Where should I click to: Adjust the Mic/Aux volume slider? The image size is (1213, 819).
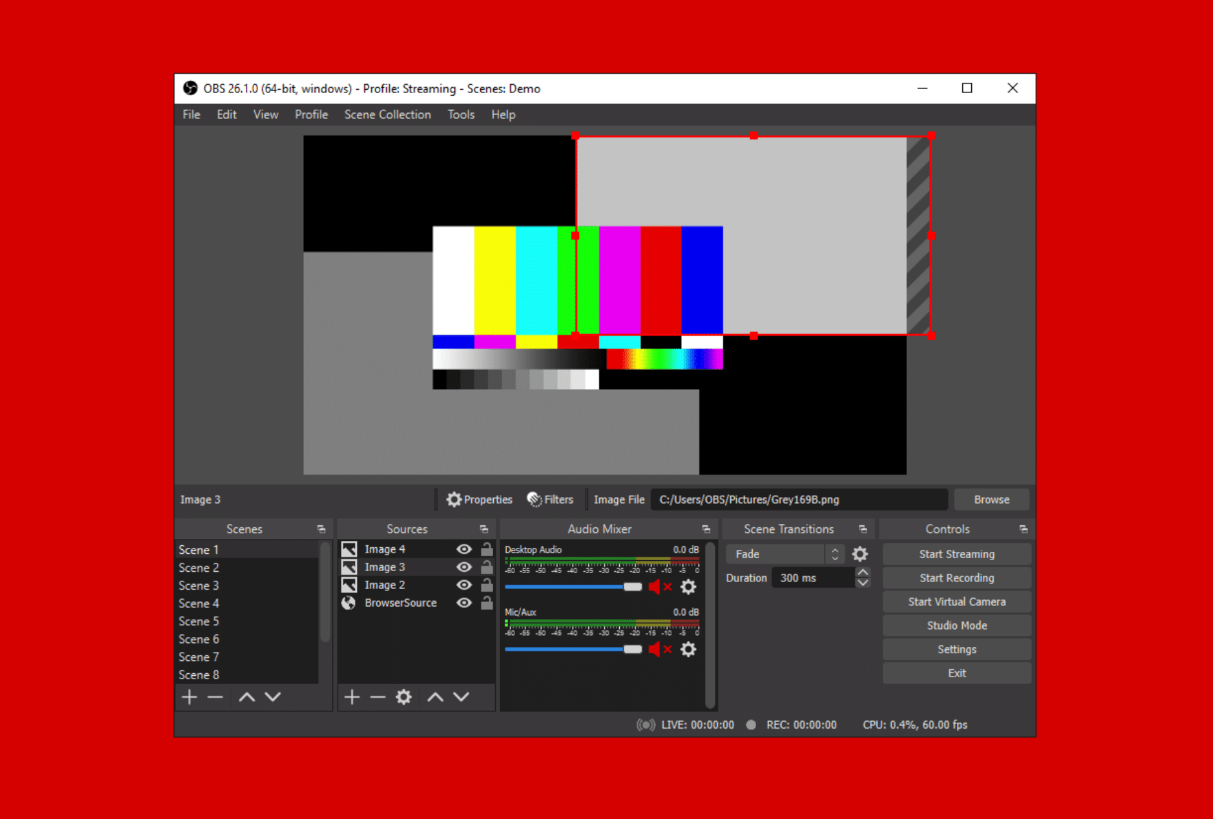pyautogui.click(x=573, y=649)
